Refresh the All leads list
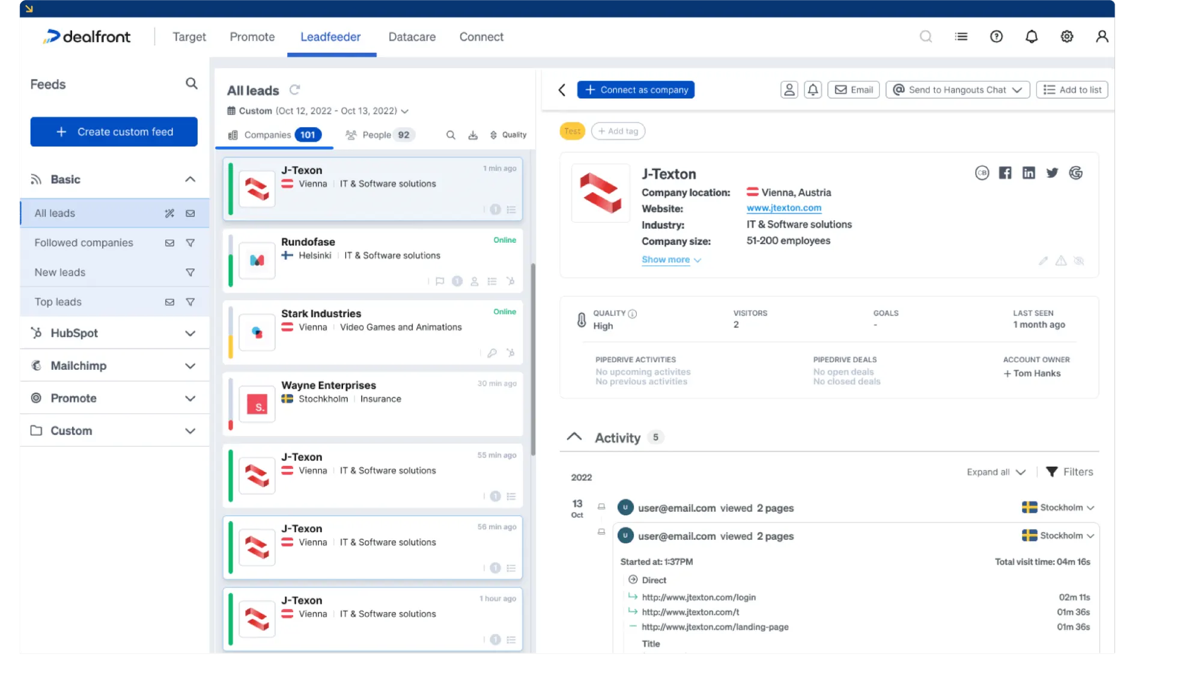Screen dimensions: 1201x696 click(x=294, y=90)
